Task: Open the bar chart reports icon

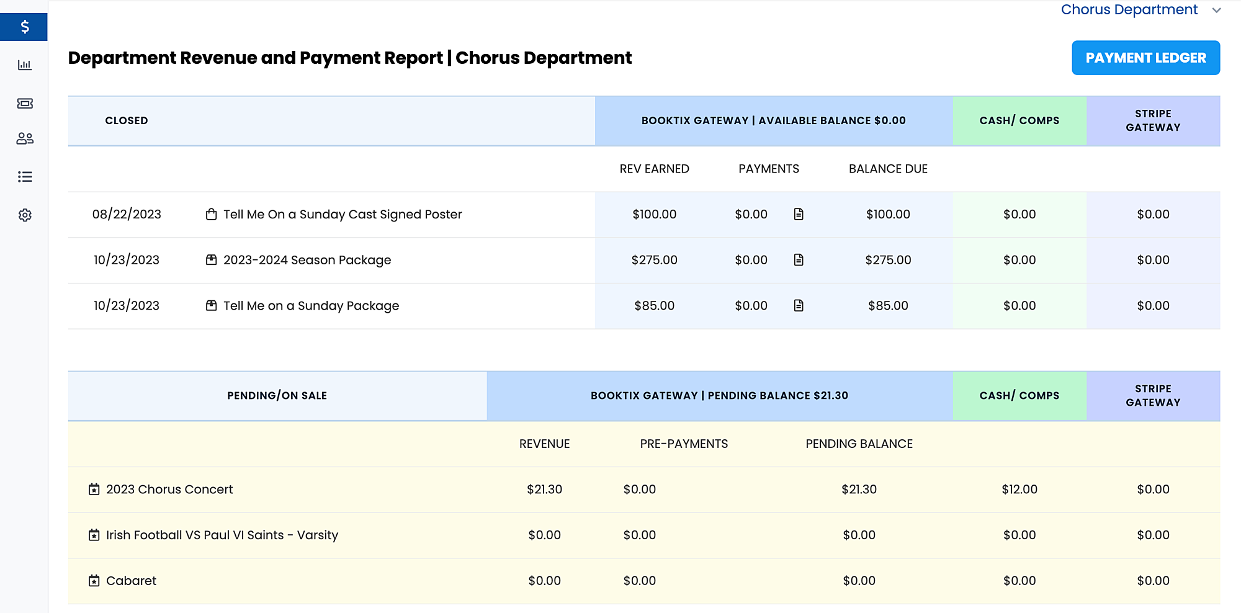Action: 25,65
